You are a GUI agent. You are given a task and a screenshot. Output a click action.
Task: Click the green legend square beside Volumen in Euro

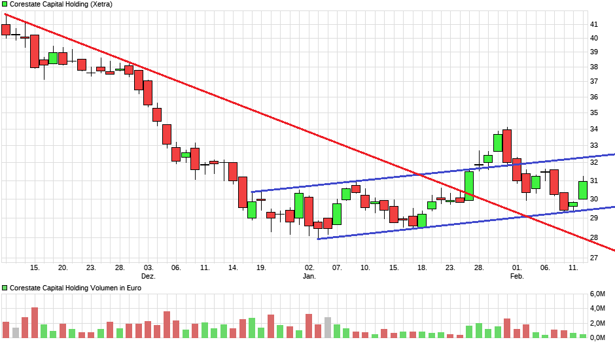5,288
